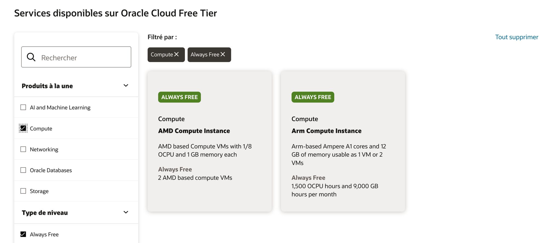Click the page heading 'Services disponibles sur Oracle Cloud Free Tier'
Image resolution: width=548 pixels, height=243 pixels.
(115, 13)
